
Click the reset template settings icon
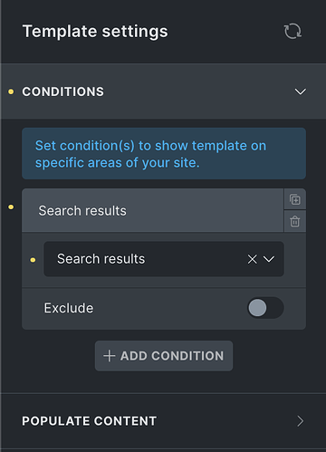click(x=292, y=31)
